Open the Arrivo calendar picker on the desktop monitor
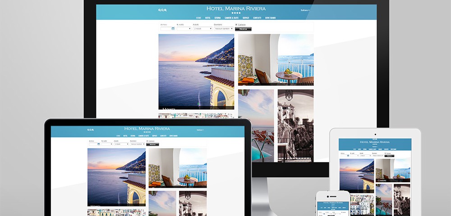The width and height of the screenshot is (451, 216). coord(173,29)
